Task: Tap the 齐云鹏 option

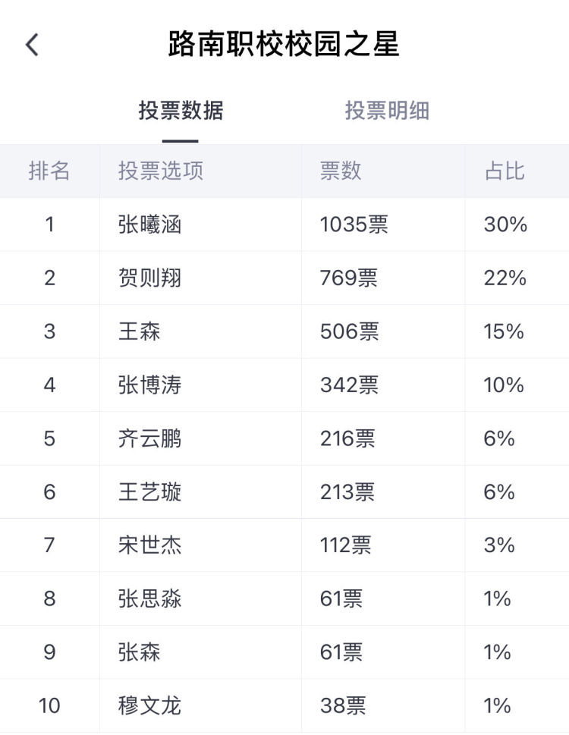Action: [x=150, y=438]
